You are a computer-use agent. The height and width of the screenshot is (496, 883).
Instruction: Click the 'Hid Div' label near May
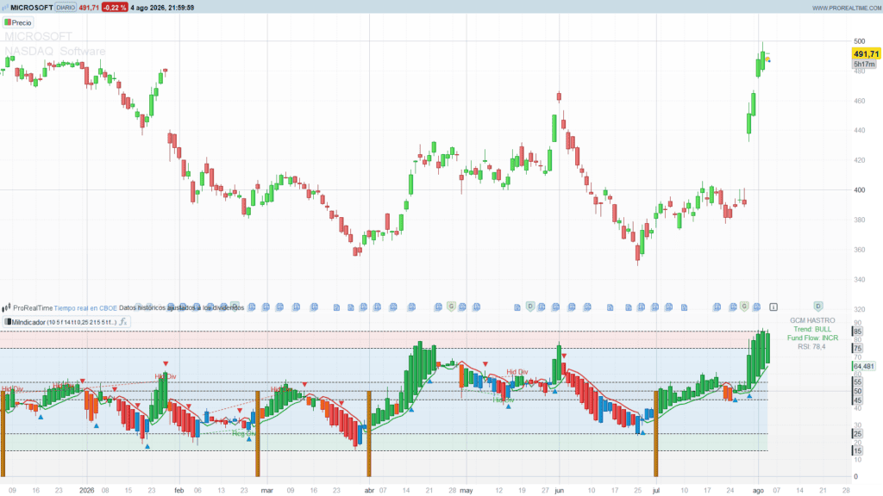click(517, 372)
